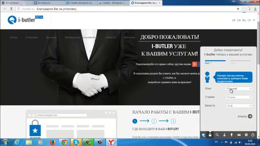Select step 3 circle in getting started
Screen dimensions: 260x146
(173, 121)
